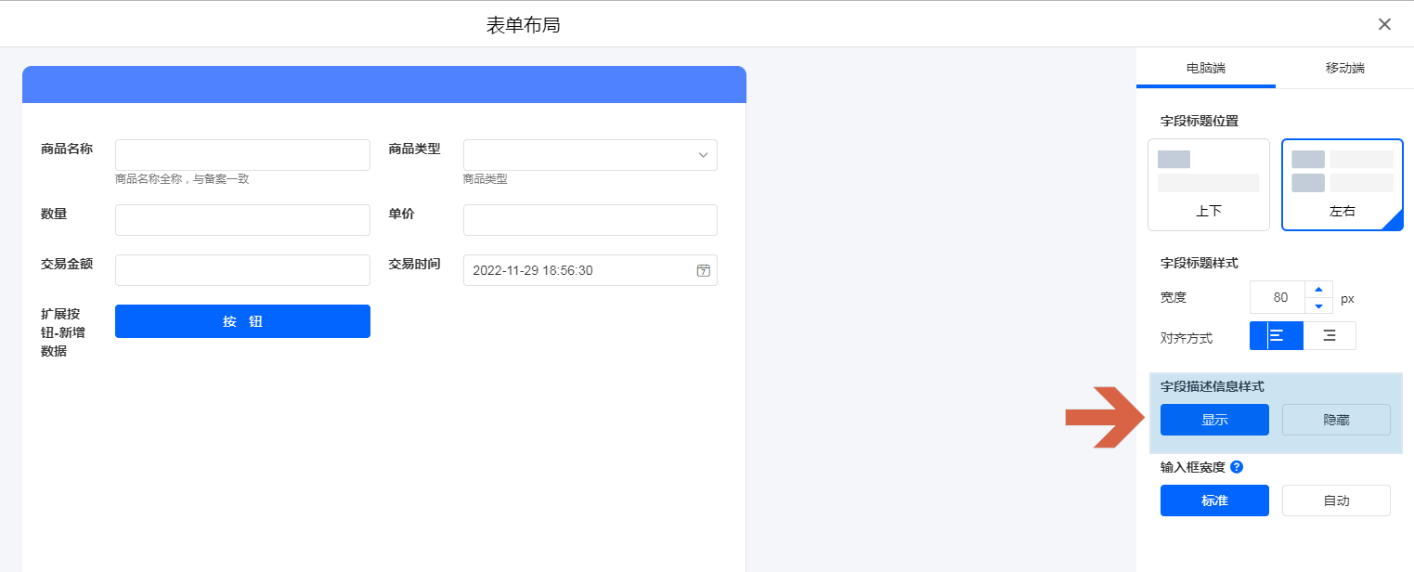This screenshot has width=1414, height=572.
Task: Switch to the 电脑端 tab
Action: (x=1205, y=69)
